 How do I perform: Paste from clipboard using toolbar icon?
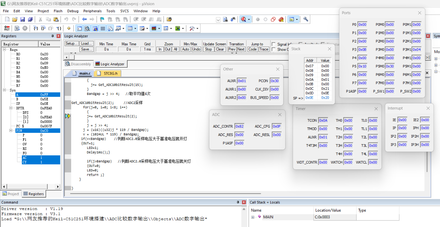tap(56, 19)
